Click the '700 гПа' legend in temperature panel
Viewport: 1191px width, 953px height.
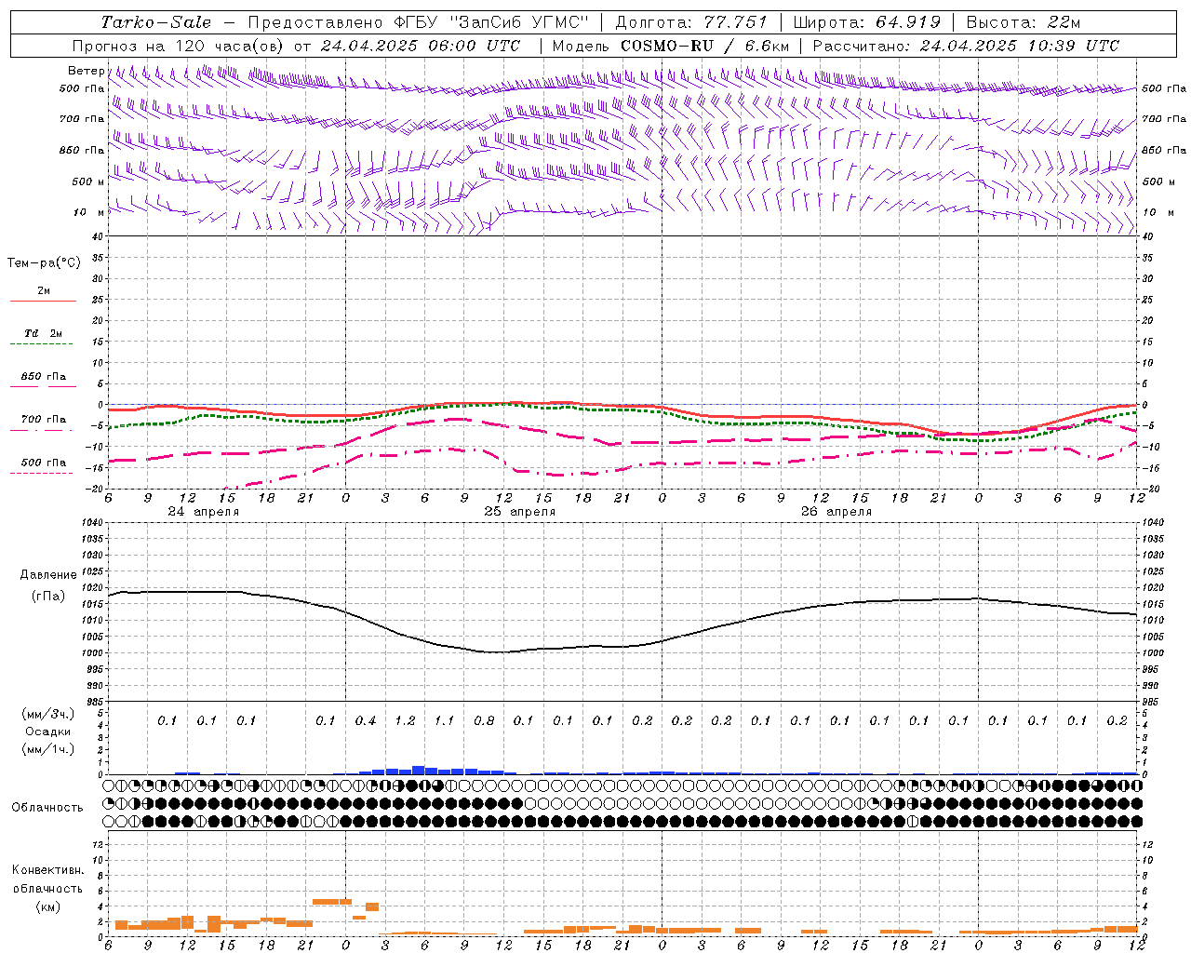[44, 420]
